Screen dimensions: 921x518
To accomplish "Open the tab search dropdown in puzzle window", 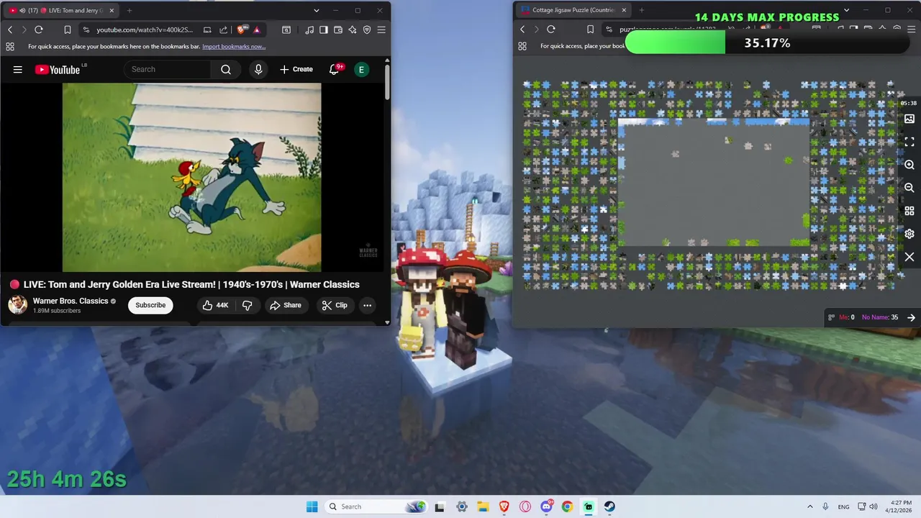I will [846, 10].
